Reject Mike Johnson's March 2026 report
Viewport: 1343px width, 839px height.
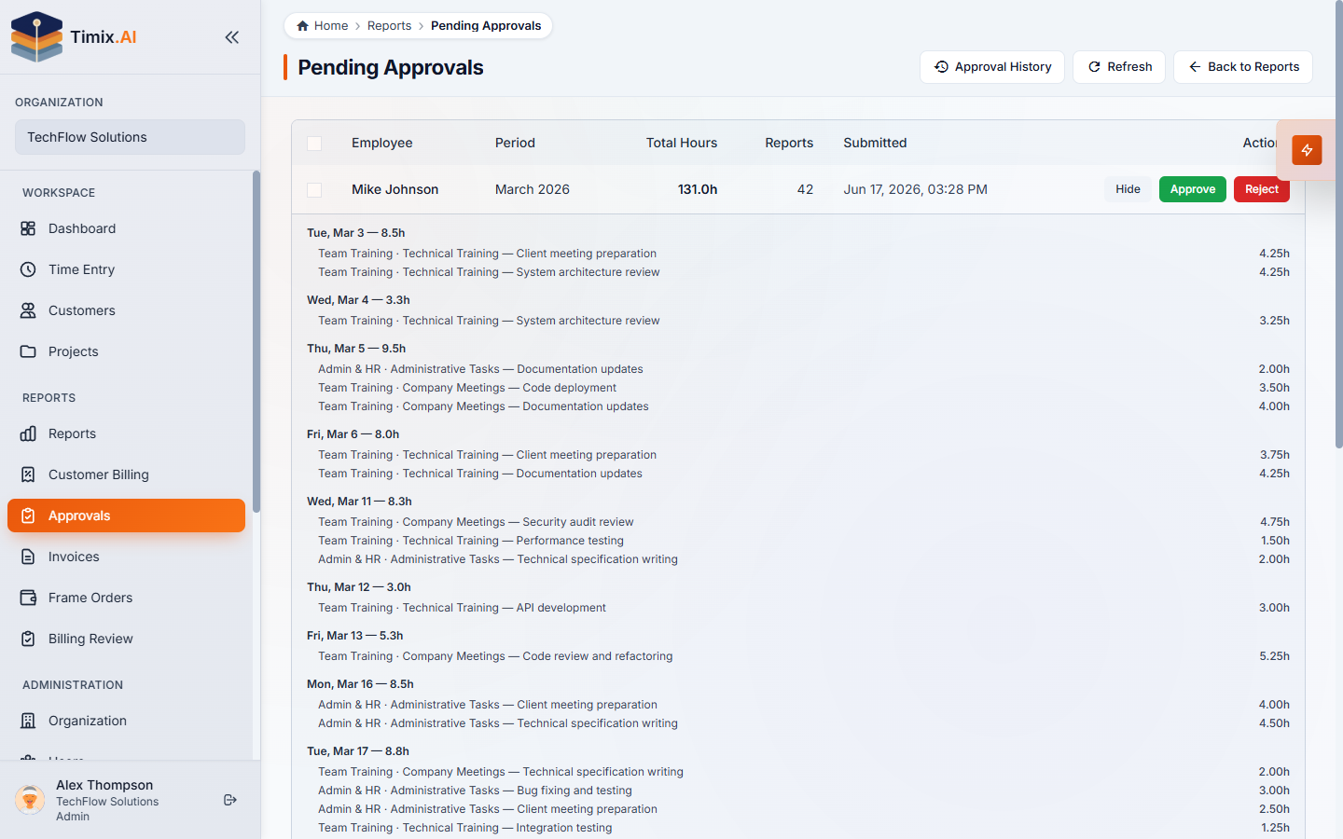click(x=1262, y=189)
